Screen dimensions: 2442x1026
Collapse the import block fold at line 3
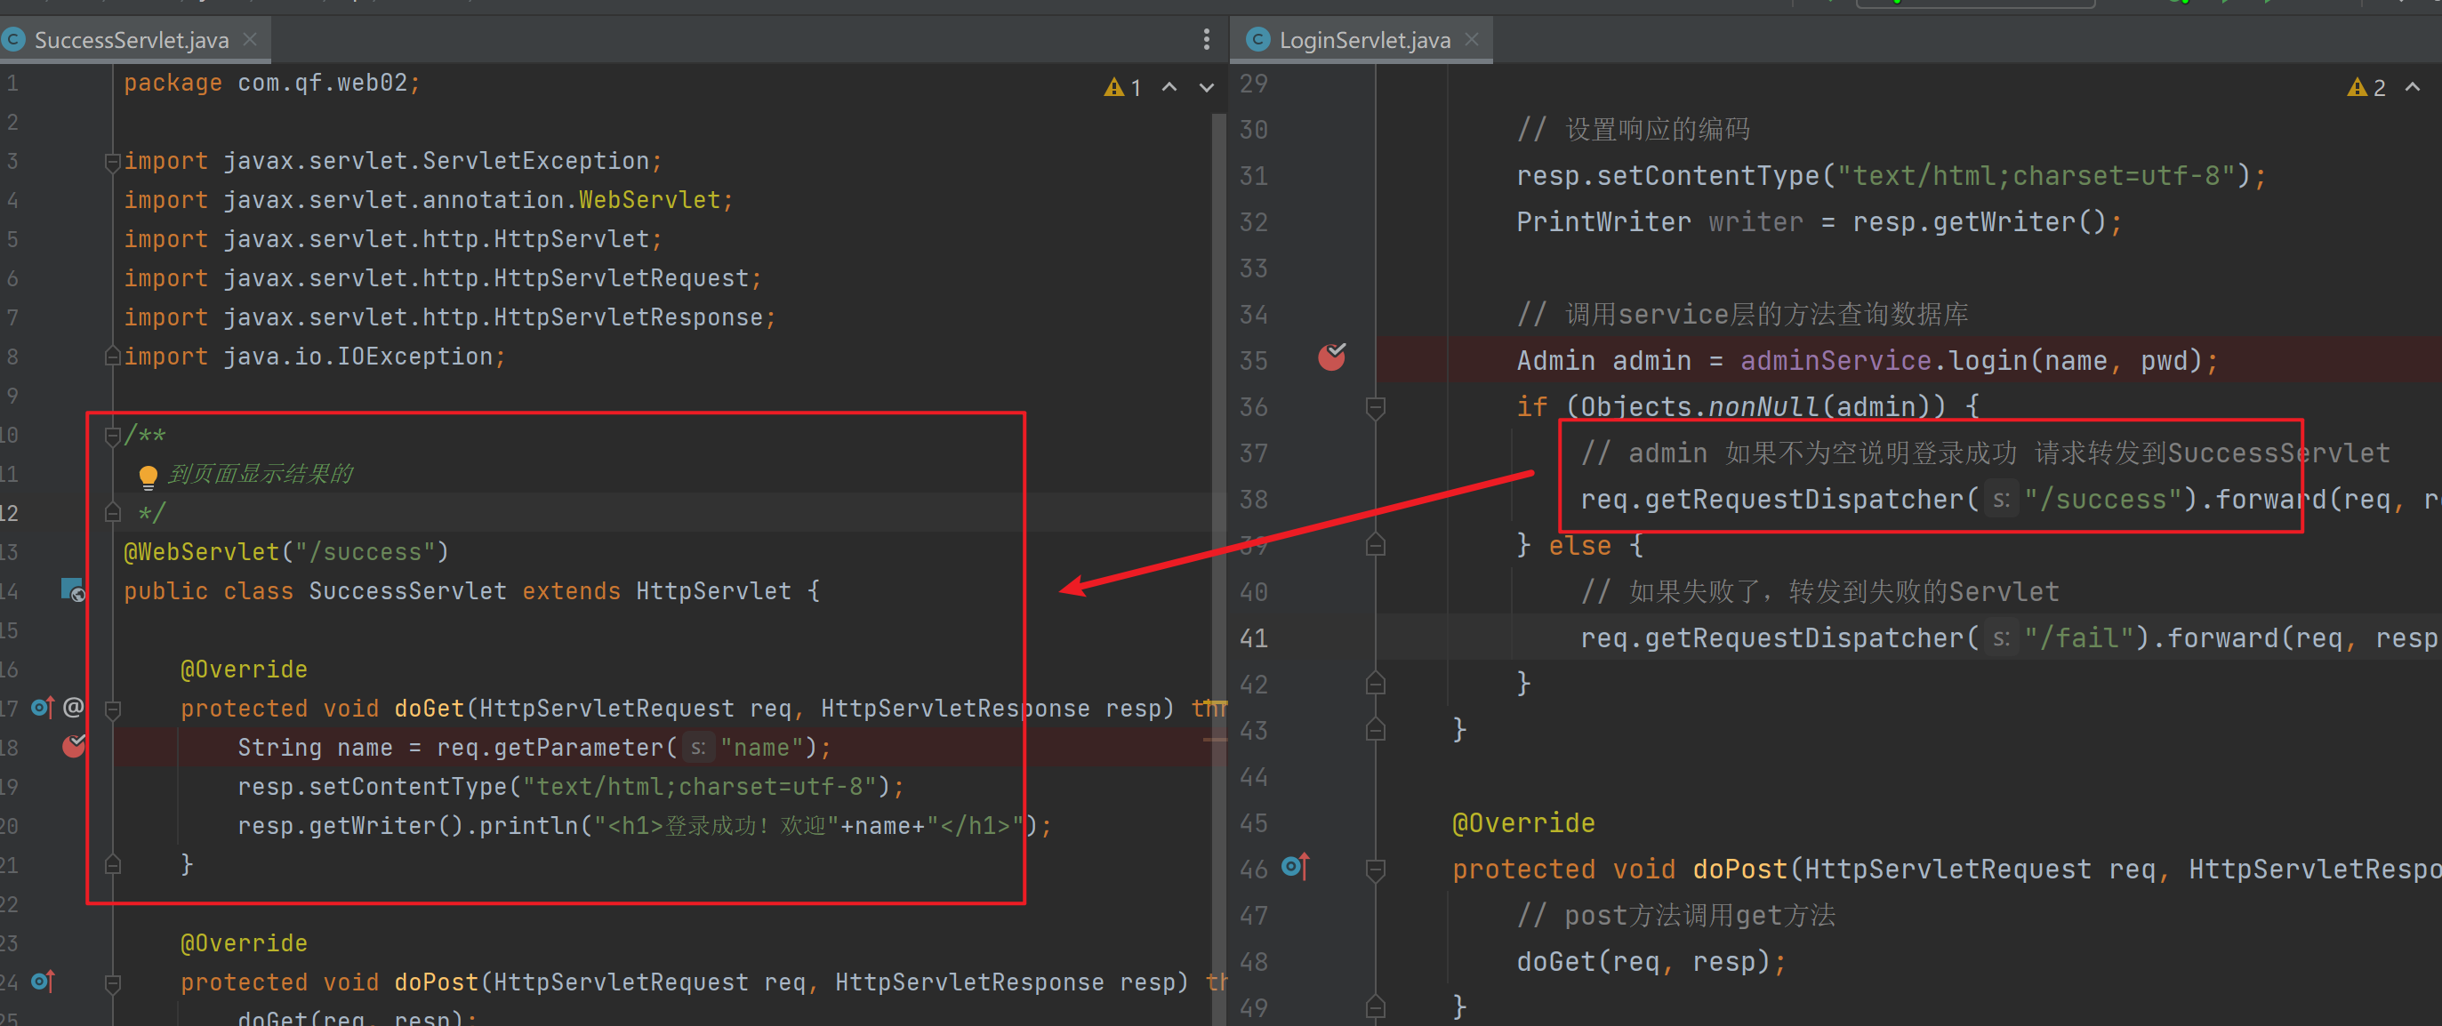point(112,161)
